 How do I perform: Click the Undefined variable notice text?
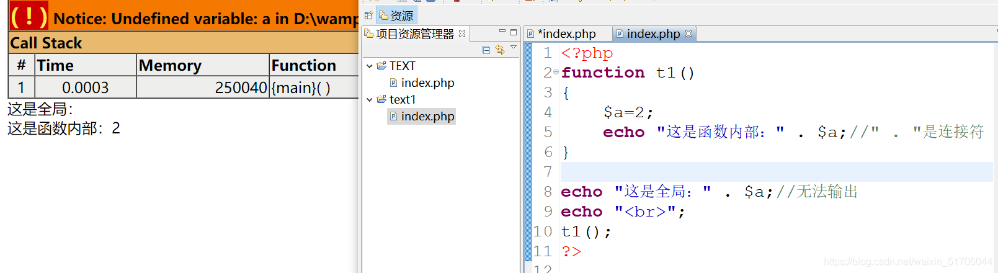click(x=205, y=19)
